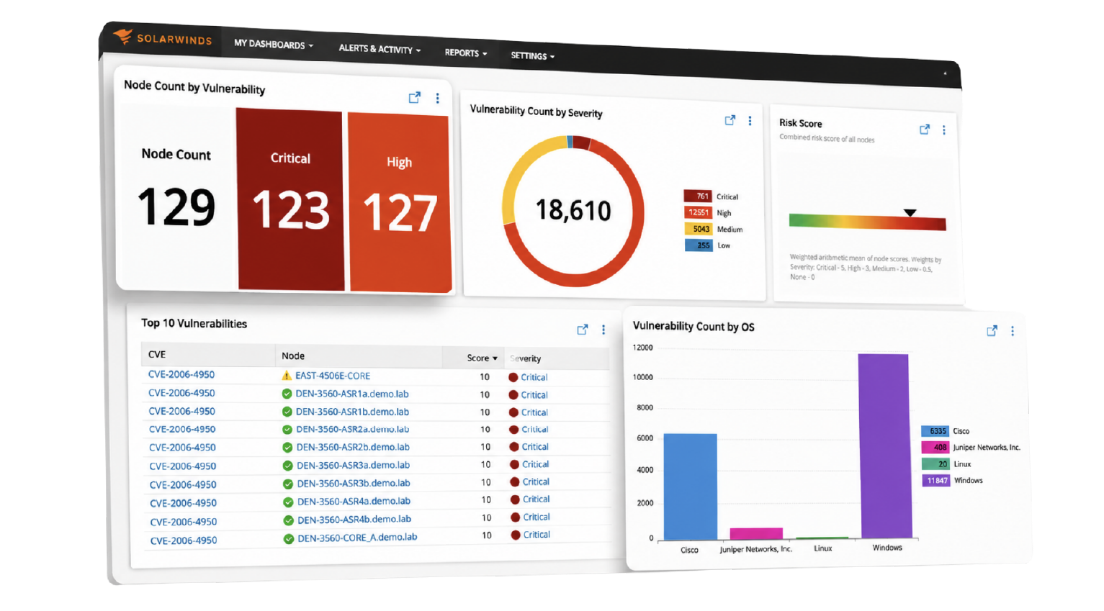Open the Reports menu
The height and width of the screenshot is (611, 1104).
[466, 53]
